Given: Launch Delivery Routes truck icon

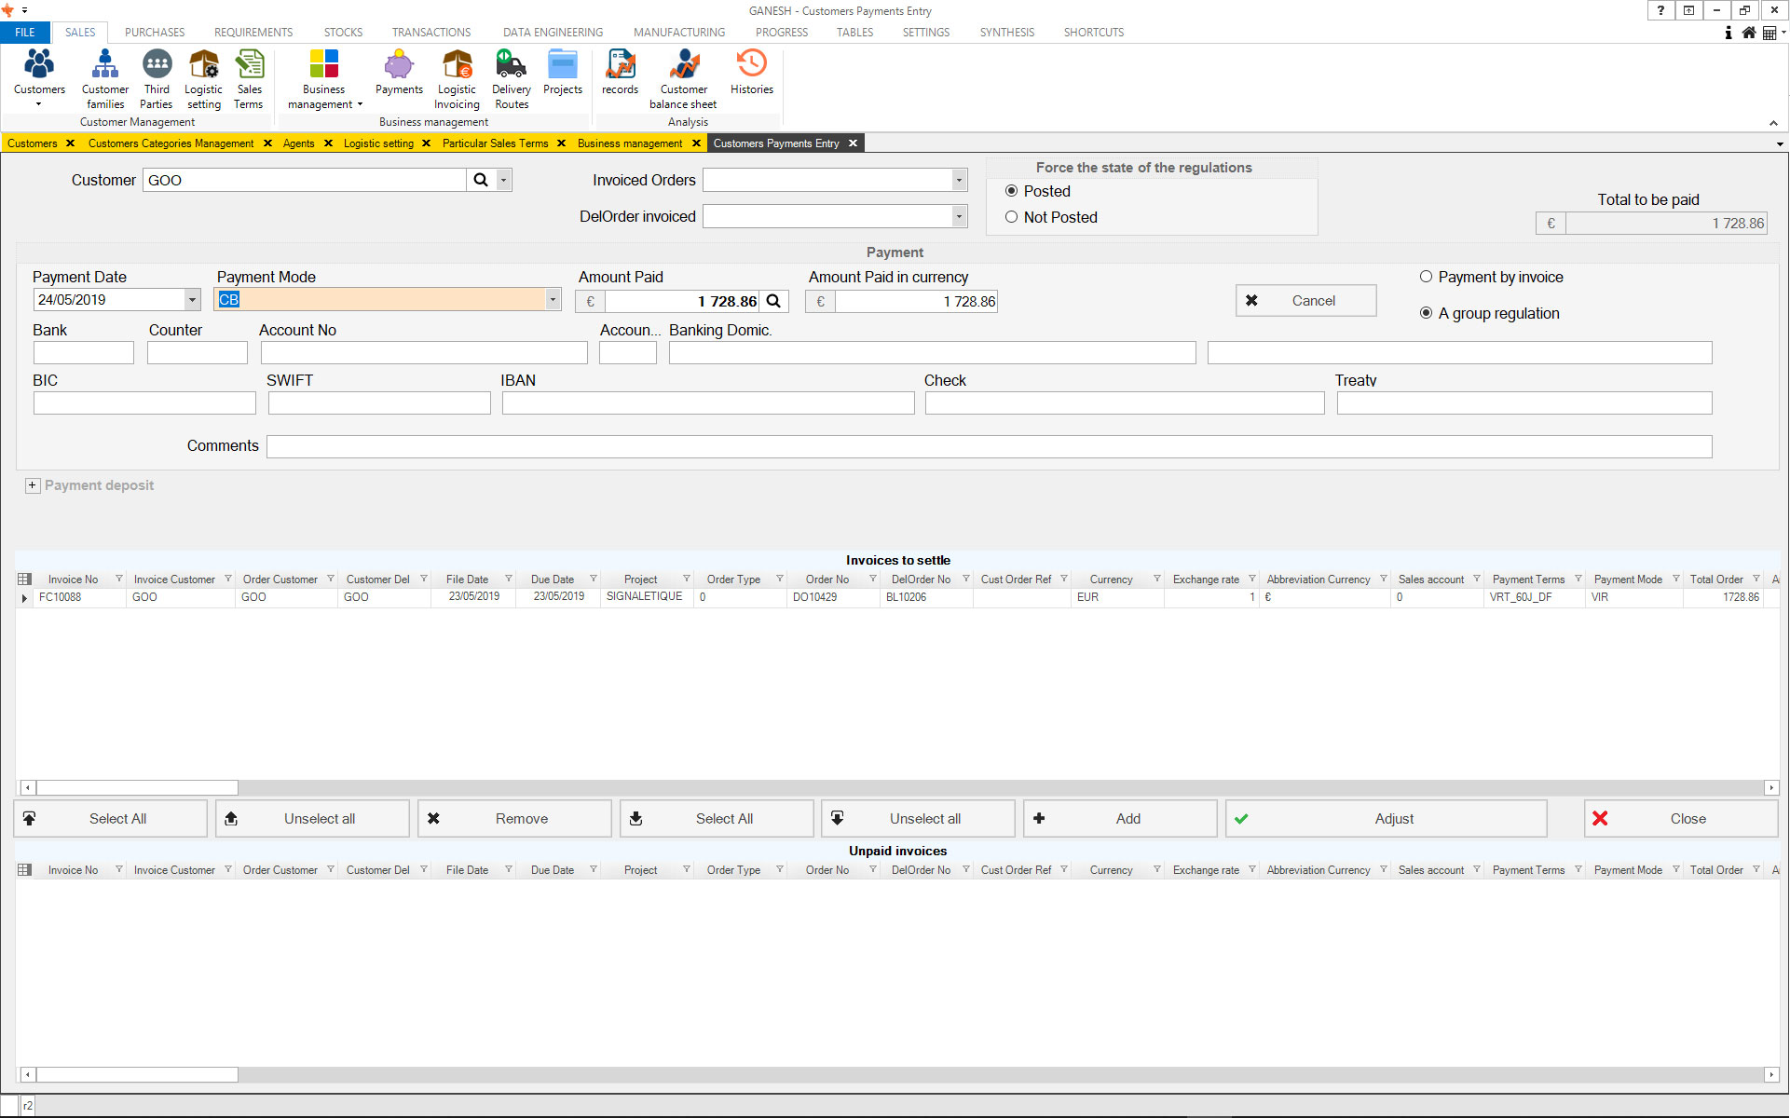Looking at the screenshot, I should coord(511,78).
